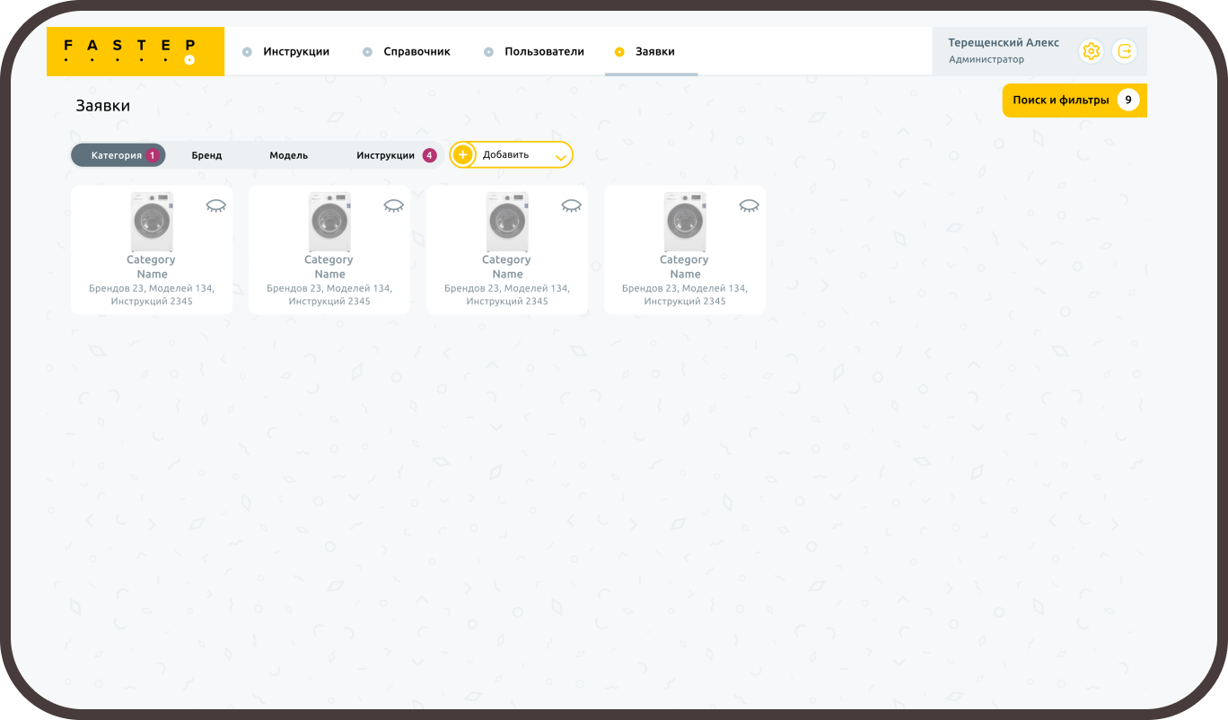1228x720 pixels.
Task: Open the Пользователи navigation item
Action: [x=534, y=51]
